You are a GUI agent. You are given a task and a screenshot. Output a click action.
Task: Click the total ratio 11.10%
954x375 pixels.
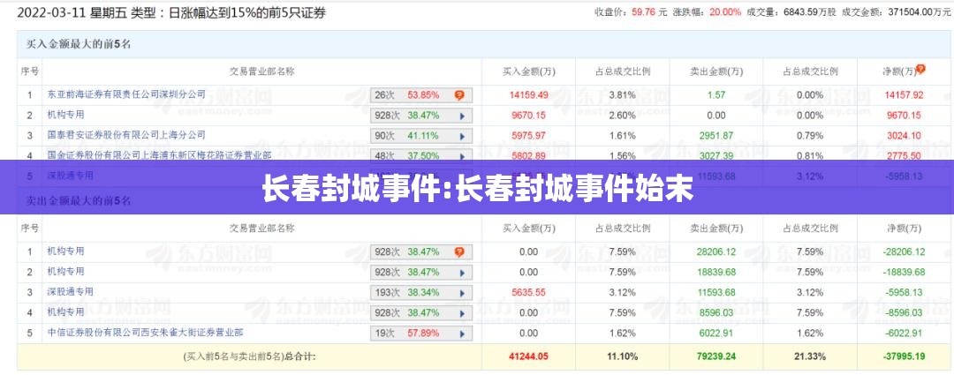pyautogui.click(x=623, y=356)
